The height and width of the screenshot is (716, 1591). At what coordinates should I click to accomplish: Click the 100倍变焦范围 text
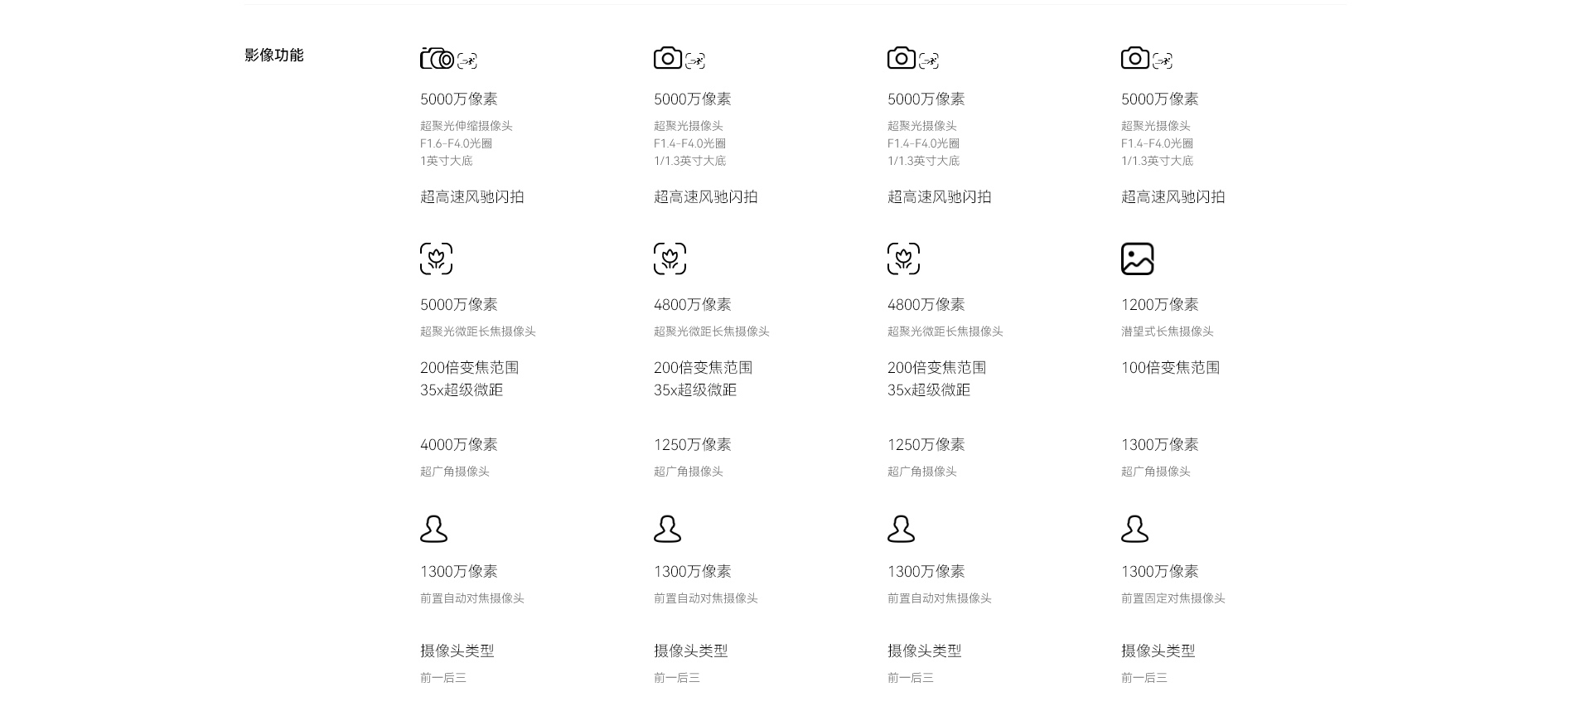tap(1171, 368)
